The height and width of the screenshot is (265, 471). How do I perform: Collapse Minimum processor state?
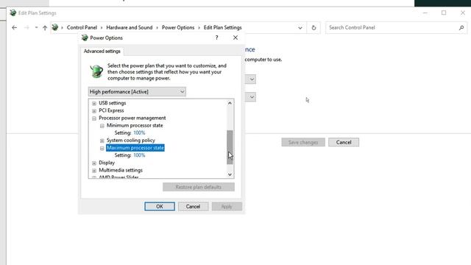pyautogui.click(x=102, y=126)
